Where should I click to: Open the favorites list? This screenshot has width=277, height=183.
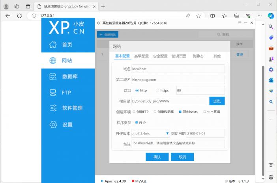(x=225, y=16)
